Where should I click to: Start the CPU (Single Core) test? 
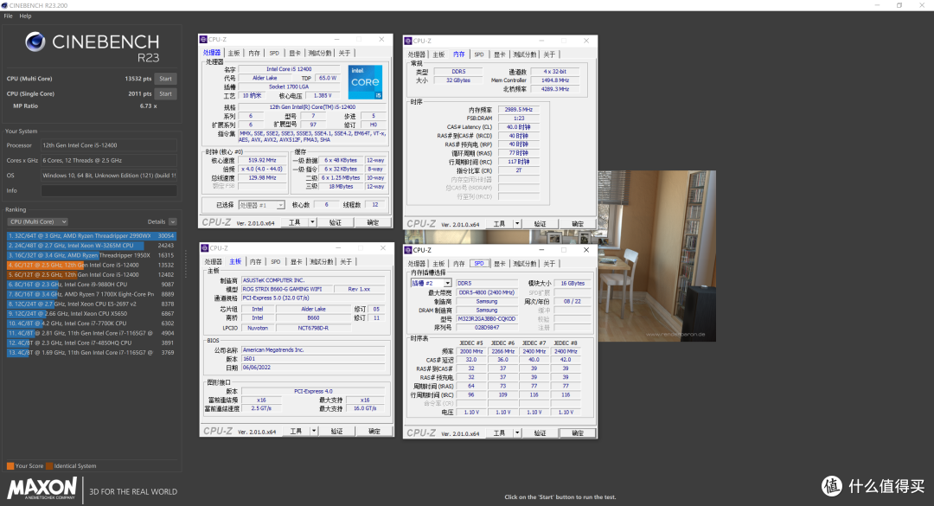pos(165,93)
